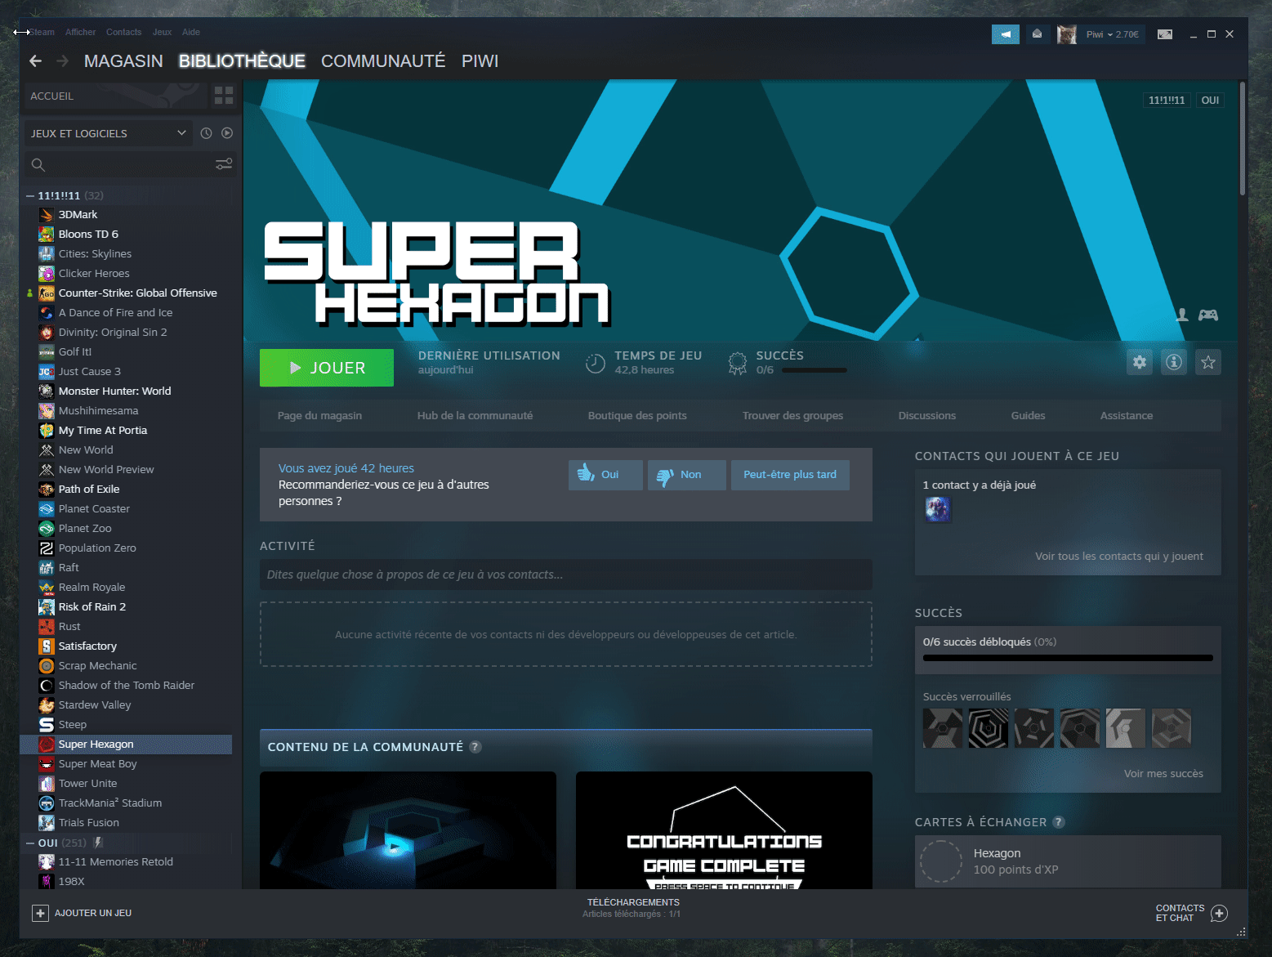Open Contacts et Chat plus icon

(x=1220, y=913)
